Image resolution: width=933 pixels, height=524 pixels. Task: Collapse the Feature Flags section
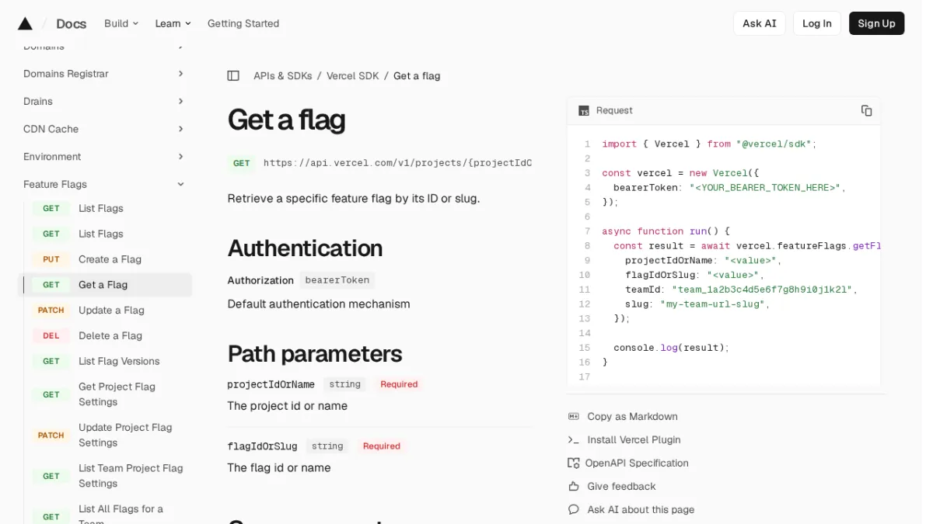click(104, 184)
